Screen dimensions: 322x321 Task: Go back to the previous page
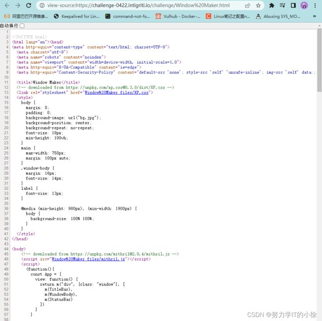[x=7, y=5]
